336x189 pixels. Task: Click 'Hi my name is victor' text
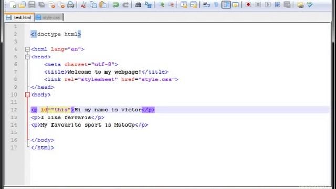pyautogui.click(x=108, y=110)
